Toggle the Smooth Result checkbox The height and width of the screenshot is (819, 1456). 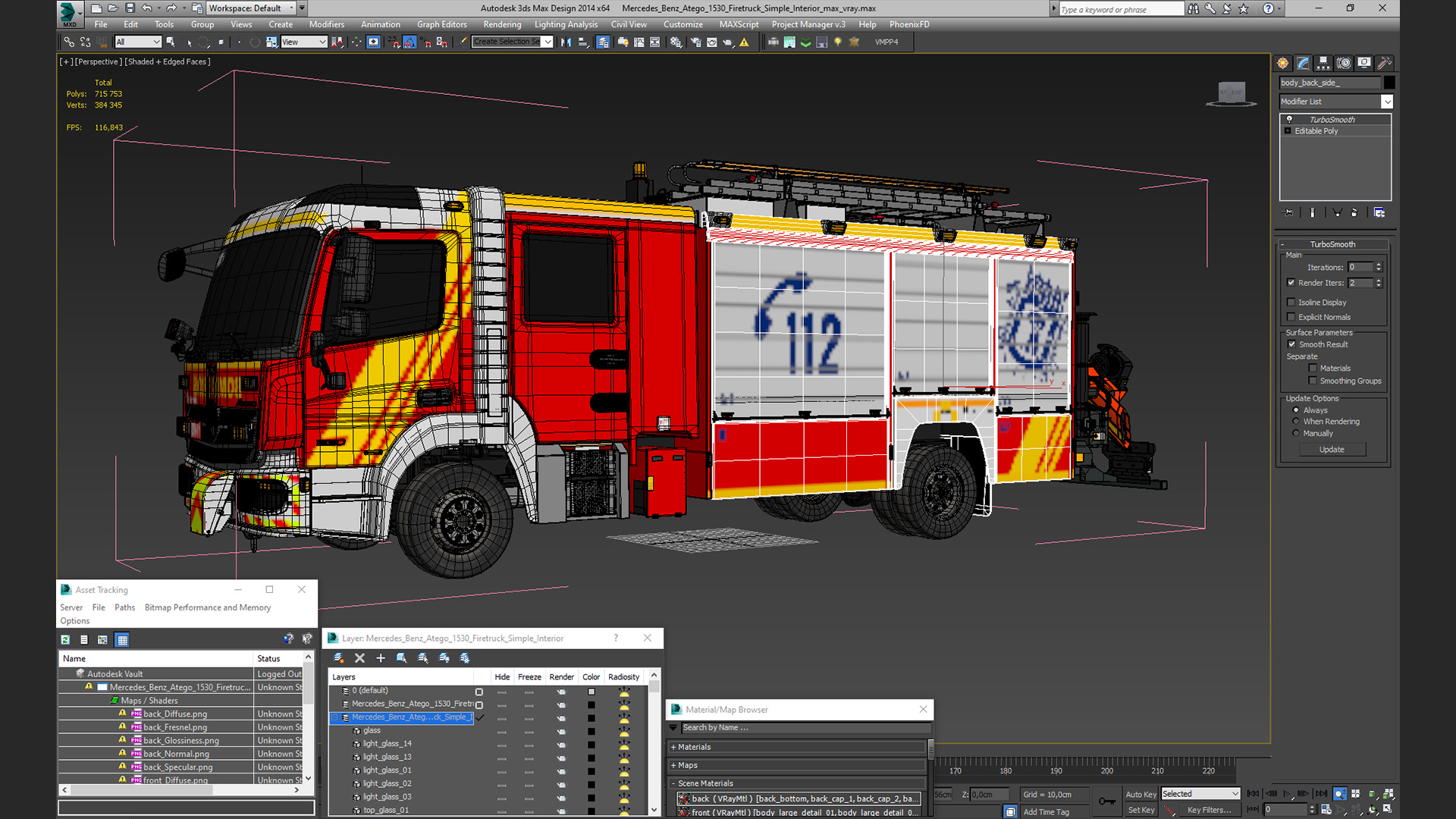(x=1291, y=344)
